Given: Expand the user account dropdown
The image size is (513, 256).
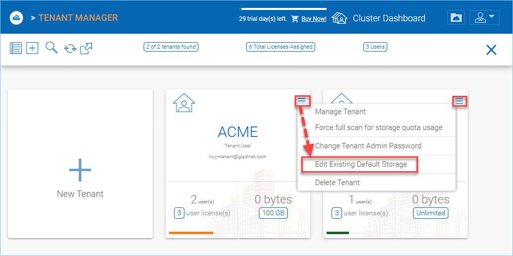Looking at the screenshot, I should (485, 18).
